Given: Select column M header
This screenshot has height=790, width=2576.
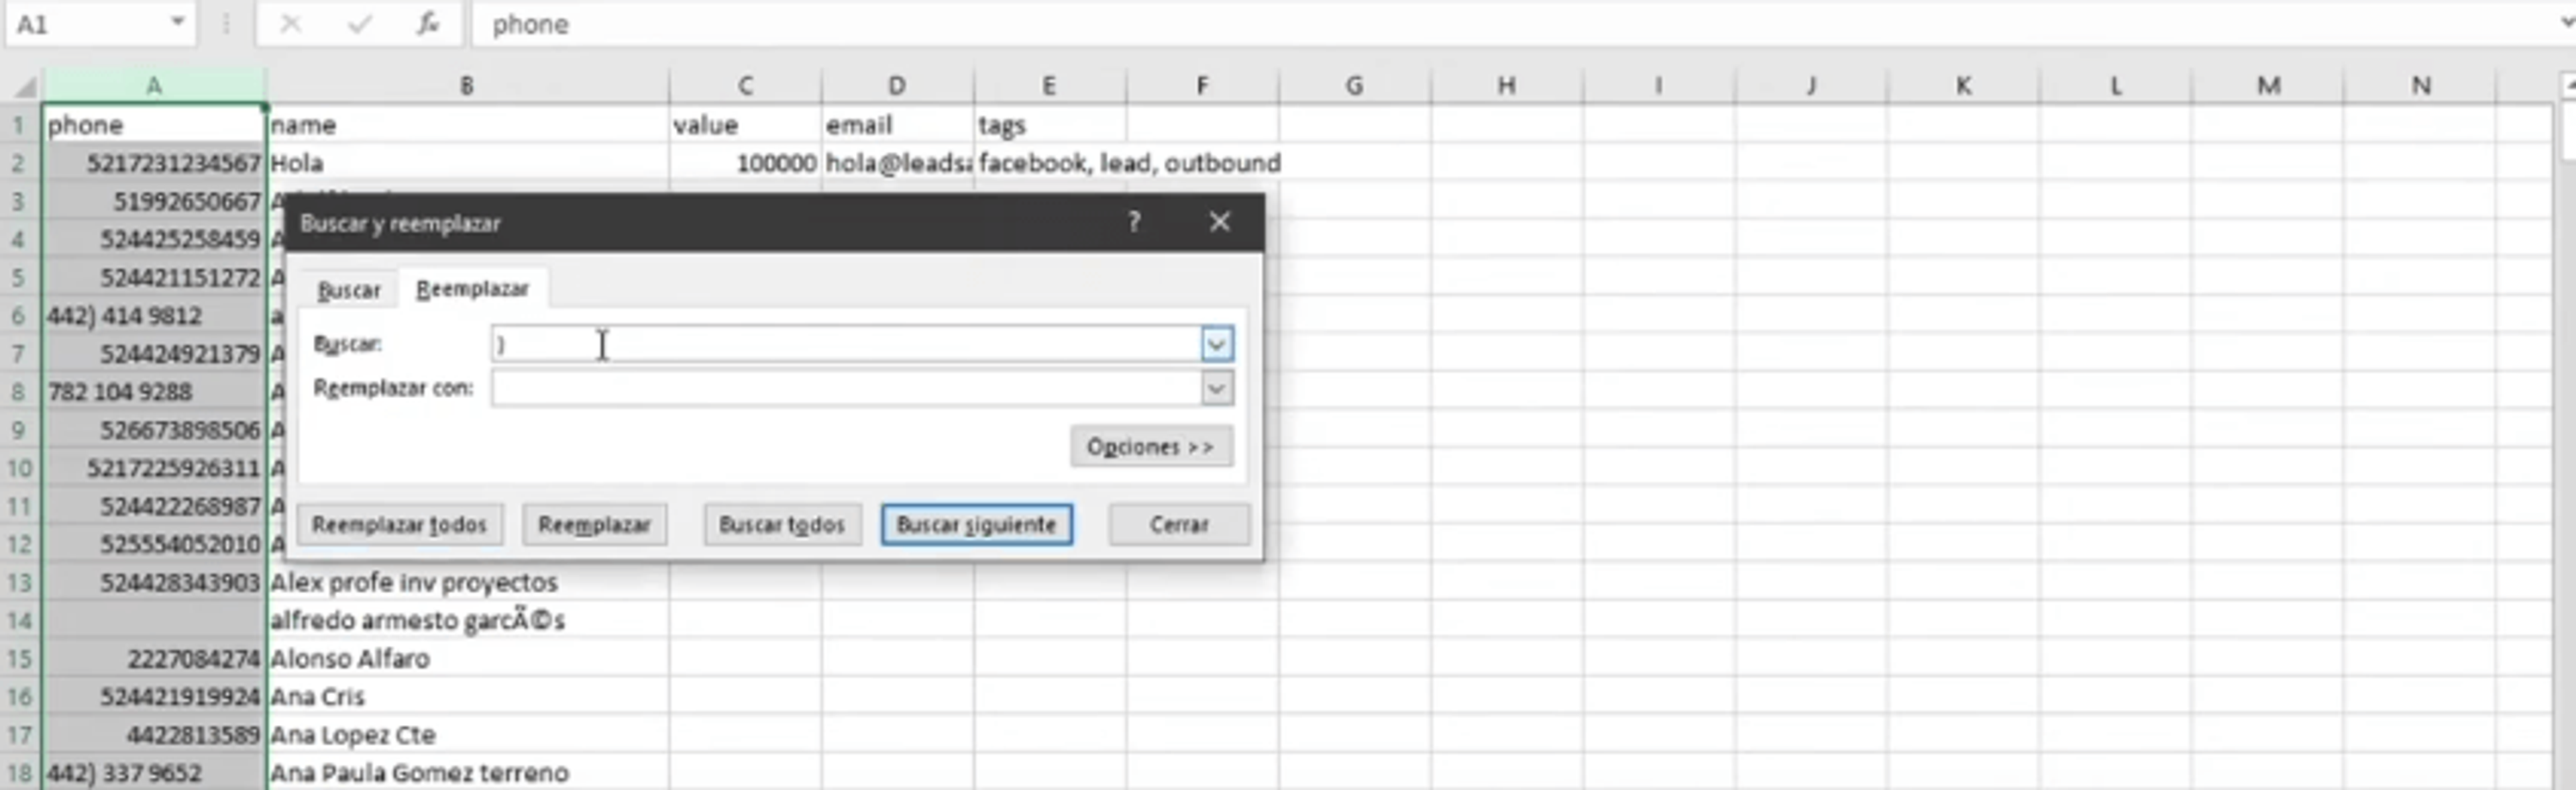Looking at the screenshot, I should [2268, 87].
